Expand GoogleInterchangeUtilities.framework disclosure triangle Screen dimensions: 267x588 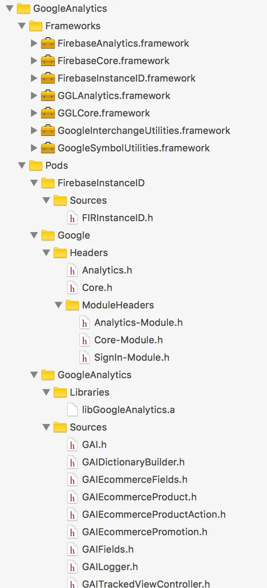[x=34, y=130]
